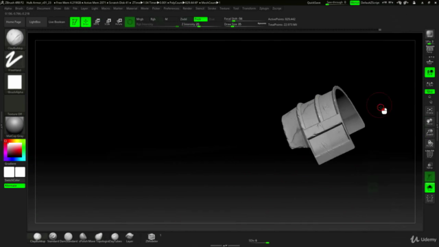439x247 pixels.
Task: Toggle Mrgb mode
Action: (x=140, y=19)
